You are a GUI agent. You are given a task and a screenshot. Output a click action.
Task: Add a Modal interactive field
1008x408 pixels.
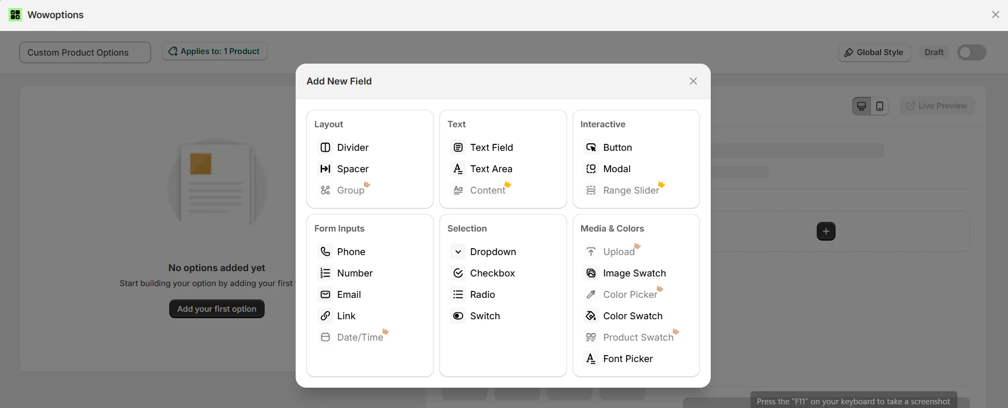[x=616, y=169]
